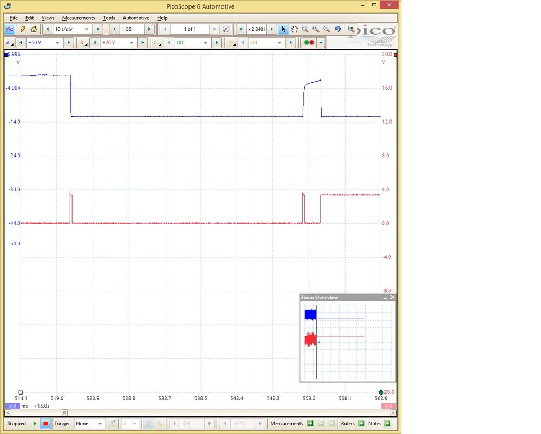
Task: Click the horizontal scrollbar thumb
Action: [x=64, y=412]
